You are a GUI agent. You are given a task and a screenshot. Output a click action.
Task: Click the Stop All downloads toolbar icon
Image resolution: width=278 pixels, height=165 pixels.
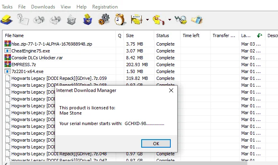[x=55, y=20]
